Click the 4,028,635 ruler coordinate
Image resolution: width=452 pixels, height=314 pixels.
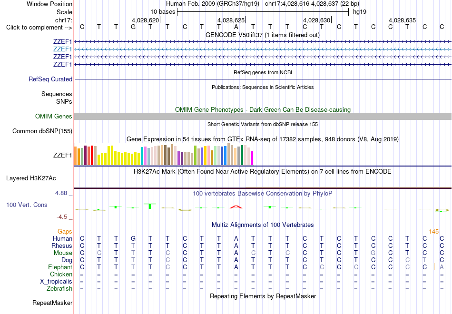(x=402, y=20)
